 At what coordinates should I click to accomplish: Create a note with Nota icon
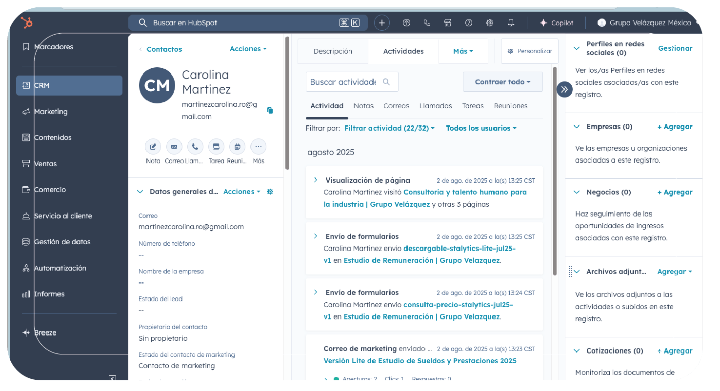pos(153,147)
